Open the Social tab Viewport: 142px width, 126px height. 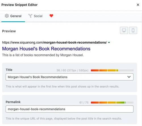point(35,16)
